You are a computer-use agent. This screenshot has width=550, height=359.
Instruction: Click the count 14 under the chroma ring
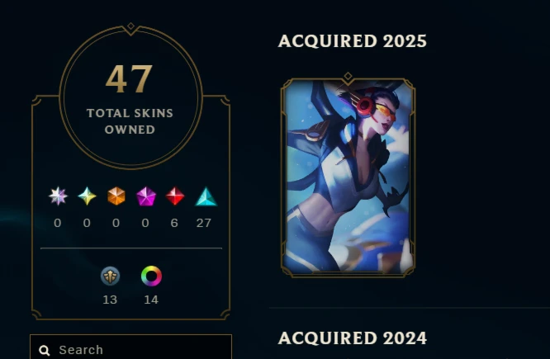pyautogui.click(x=151, y=300)
